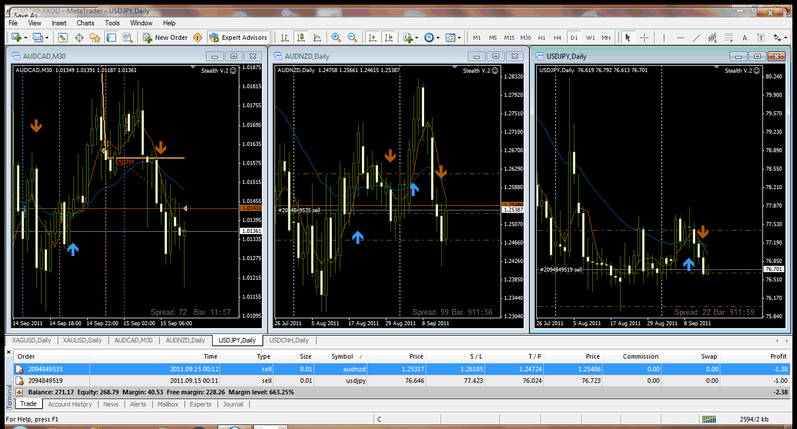This screenshot has height=429, width=797.
Task: Click the Templates icon
Action: pyautogui.click(x=450, y=37)
